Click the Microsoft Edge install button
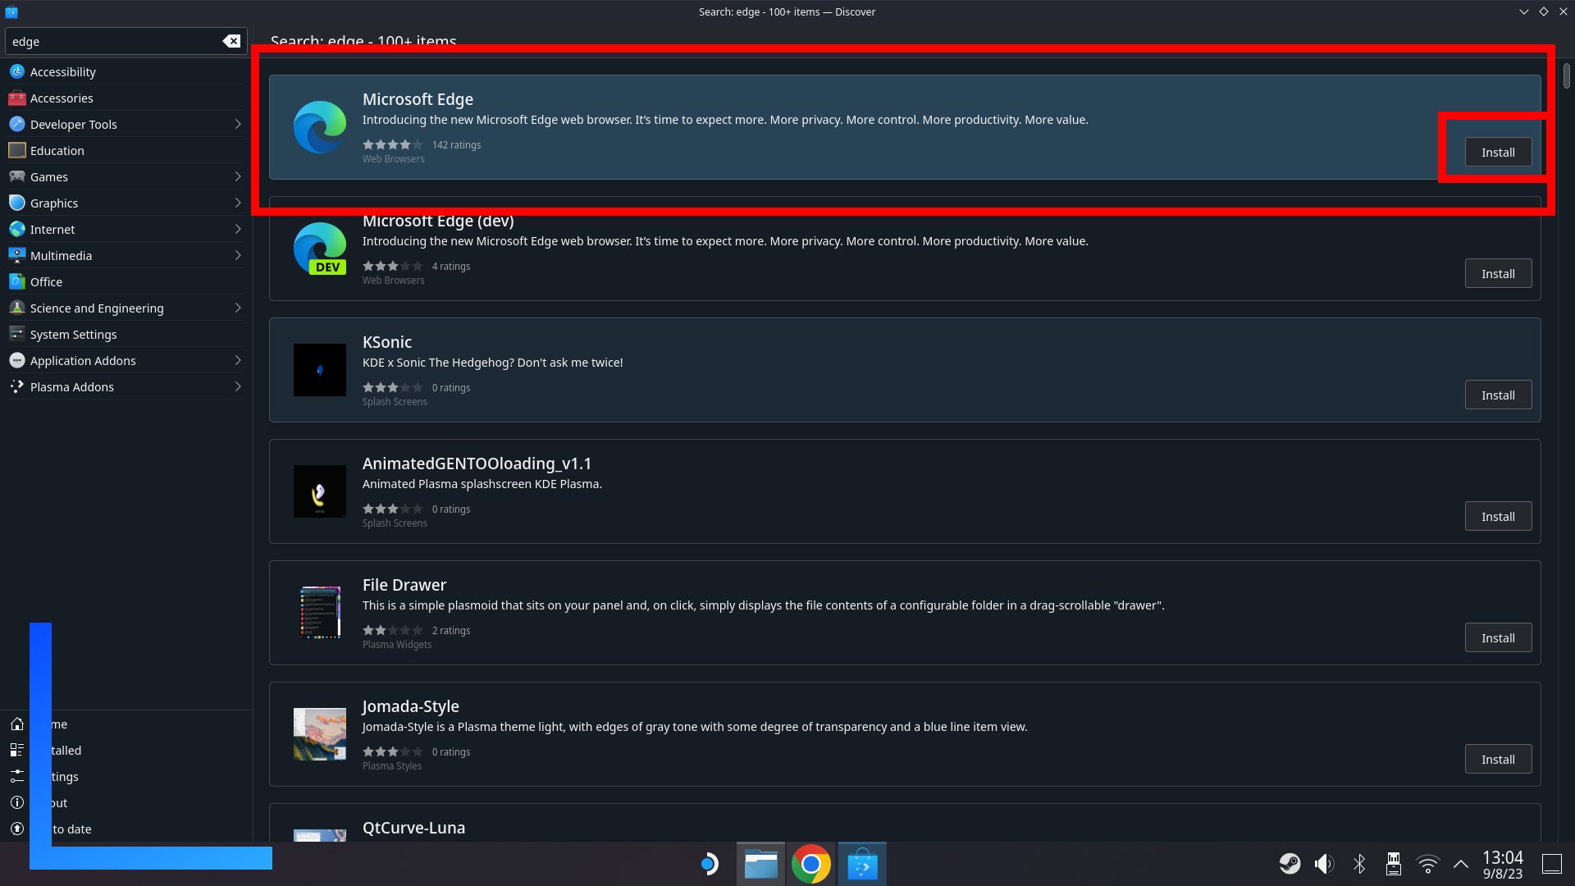The width and height of the screenshot is (1575, 886). pos(1498,152)
